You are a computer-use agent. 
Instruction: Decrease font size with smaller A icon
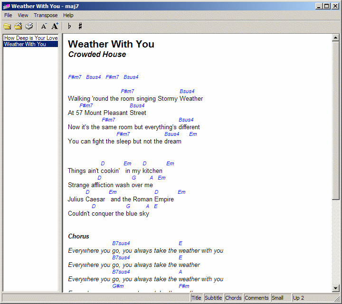(44, 26)
